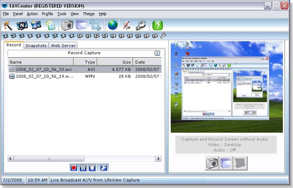Click the desktop preview thumbnail
Viewport: 293px width, 188px height.
coord(227,87)
